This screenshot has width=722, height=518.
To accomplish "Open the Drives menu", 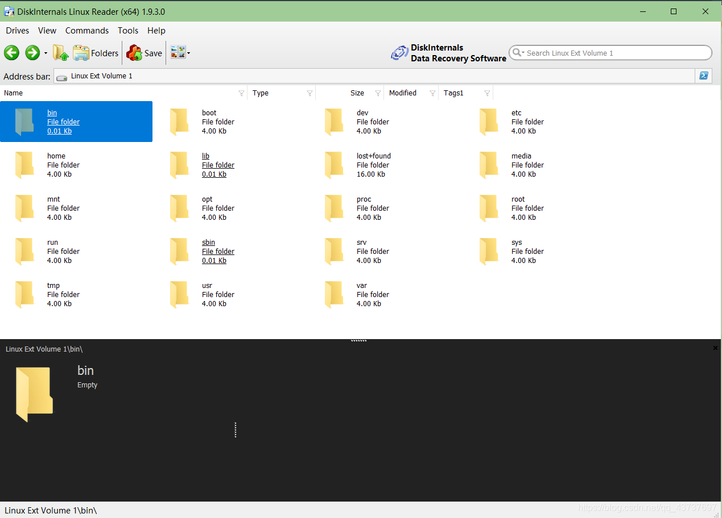I will coord(18,31).
